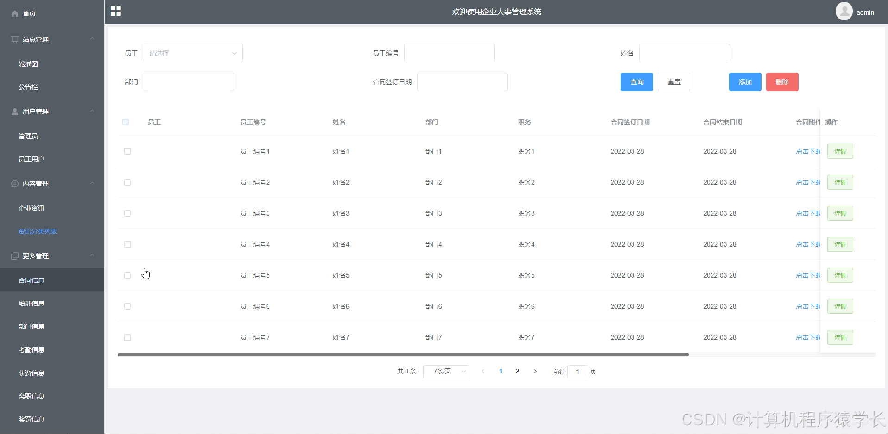Collapse the 内容管理 menu chevron

pyautogui.click(x=92, y=183)
